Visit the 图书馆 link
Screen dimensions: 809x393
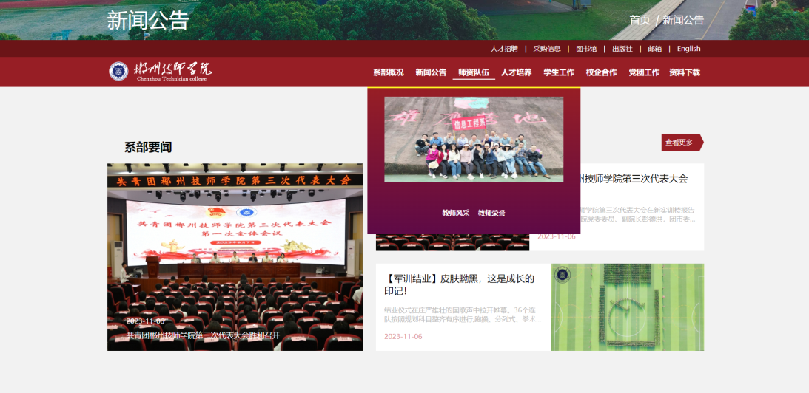[586, 49]
